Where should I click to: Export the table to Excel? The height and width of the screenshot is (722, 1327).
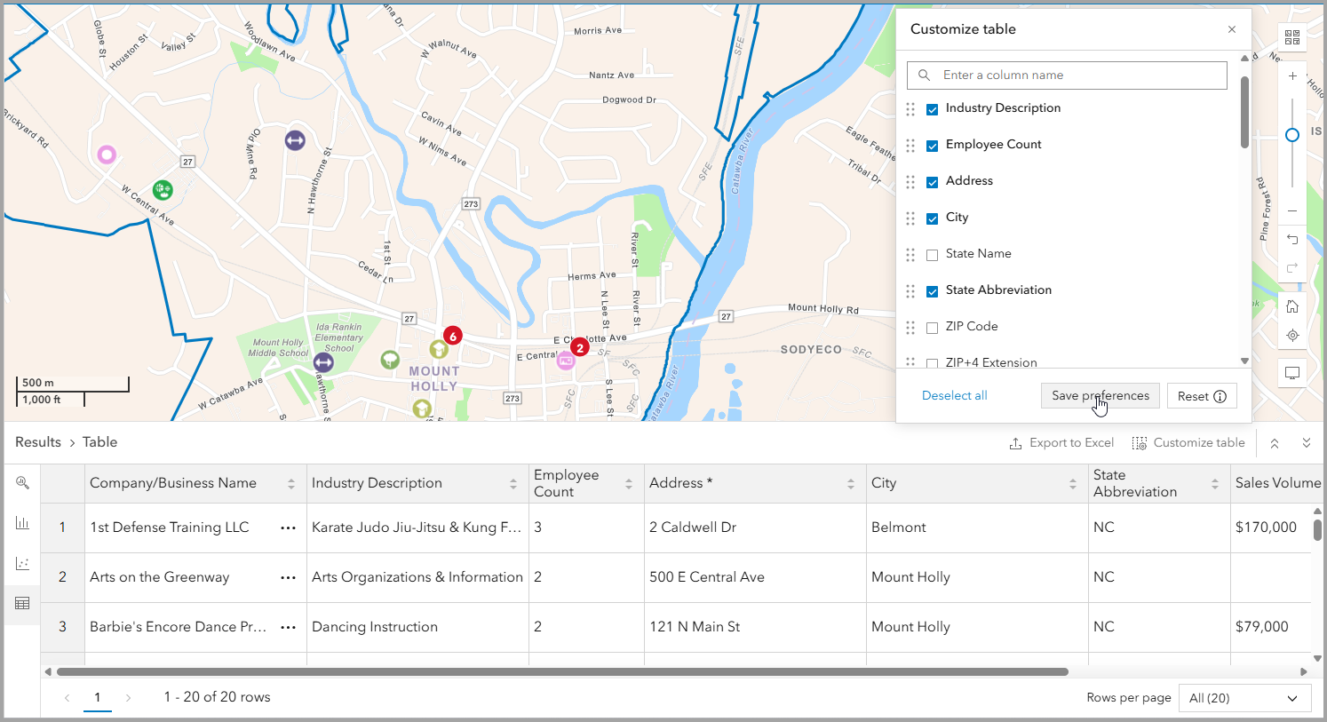(1061, 443)
